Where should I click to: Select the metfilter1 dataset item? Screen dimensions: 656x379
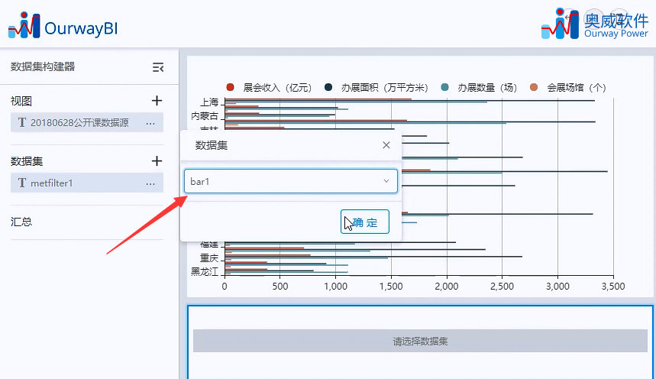(87, 183)
